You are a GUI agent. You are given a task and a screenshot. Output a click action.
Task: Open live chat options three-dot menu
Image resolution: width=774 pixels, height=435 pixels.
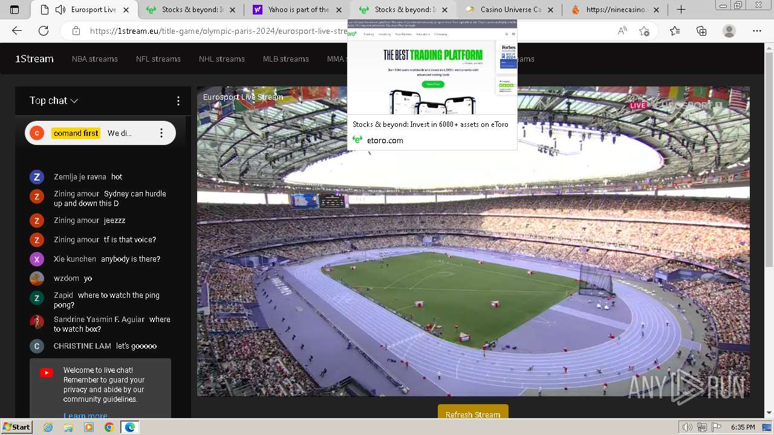[178, 101]
